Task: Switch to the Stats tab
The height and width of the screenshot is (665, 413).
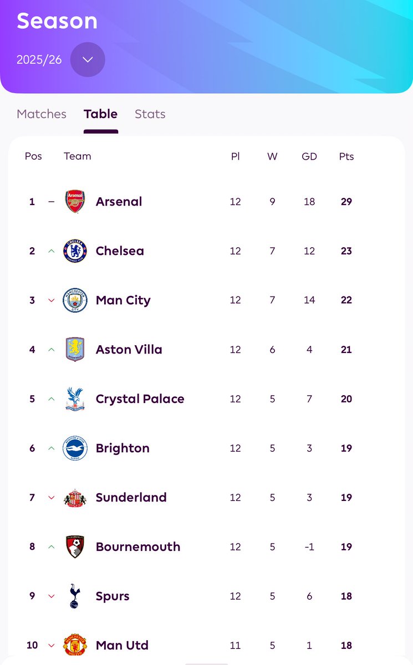Action: [150, 114]
